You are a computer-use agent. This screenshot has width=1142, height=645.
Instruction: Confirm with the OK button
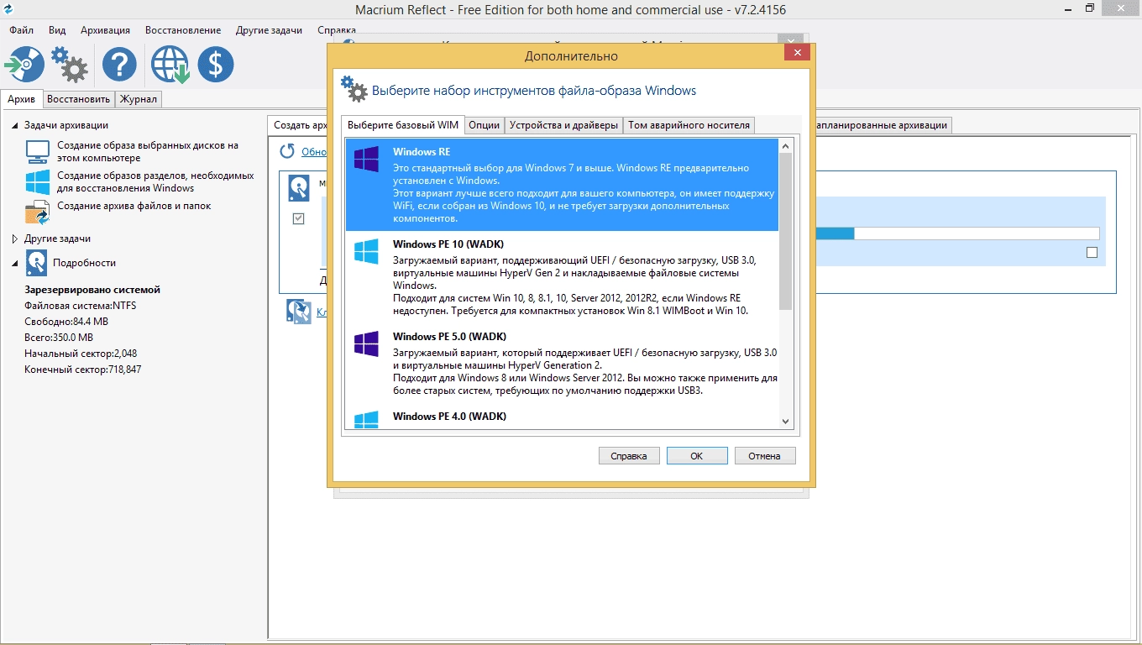click(x=697, y=456)
